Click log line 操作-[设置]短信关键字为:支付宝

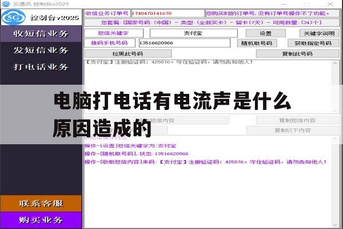coord(130,146)
